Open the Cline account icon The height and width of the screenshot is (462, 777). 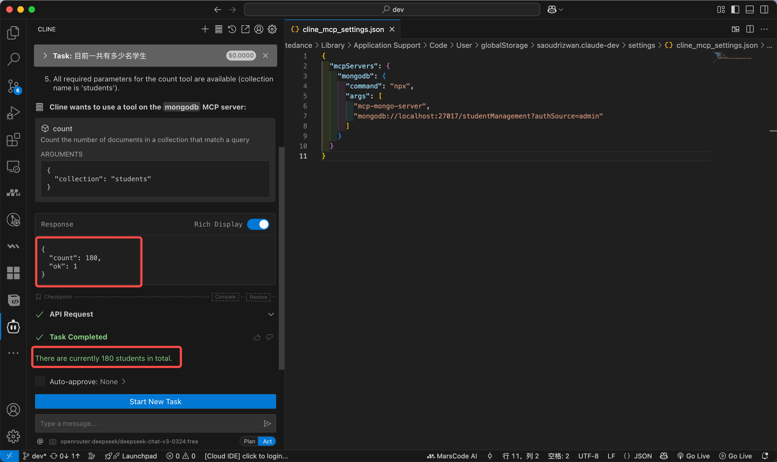click(x=259, y=29)
